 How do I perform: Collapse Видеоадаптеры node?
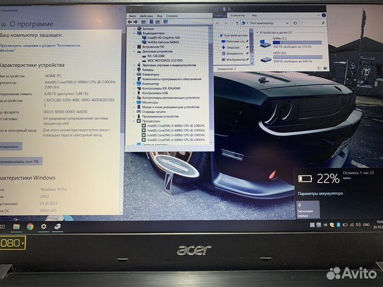click(x=134, y=33)
